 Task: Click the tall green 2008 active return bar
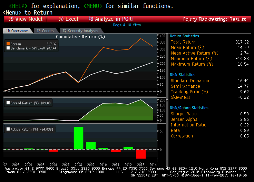click(x=79, y=138)
